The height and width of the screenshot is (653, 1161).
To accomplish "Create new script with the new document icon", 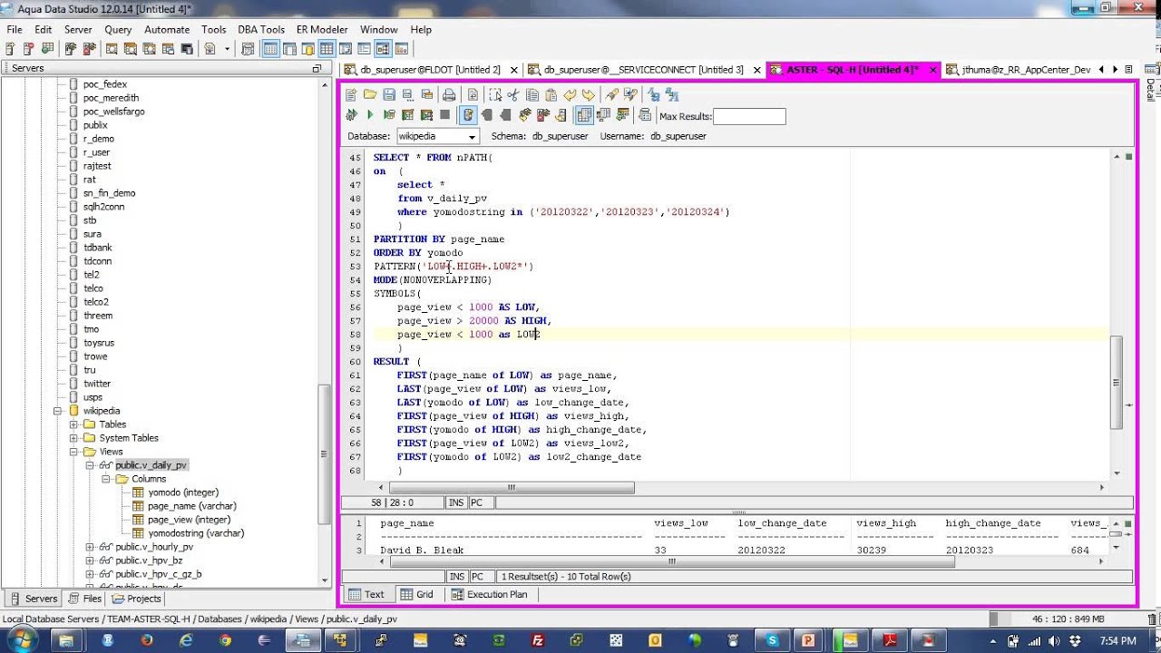I will (x=351, y=94).
